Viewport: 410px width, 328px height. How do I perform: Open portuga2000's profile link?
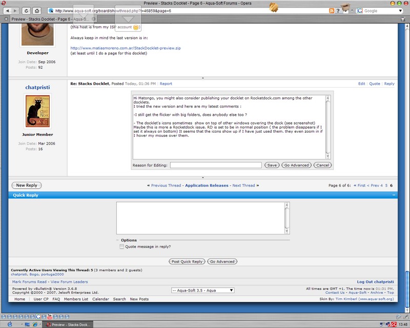tap(52, 274)
